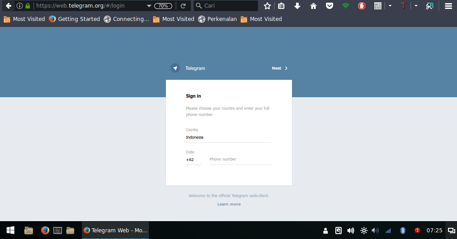The width and height of the screenshot is (457, 239).
Task: Click the +62 country code field
Action: [x=194, y=160]
